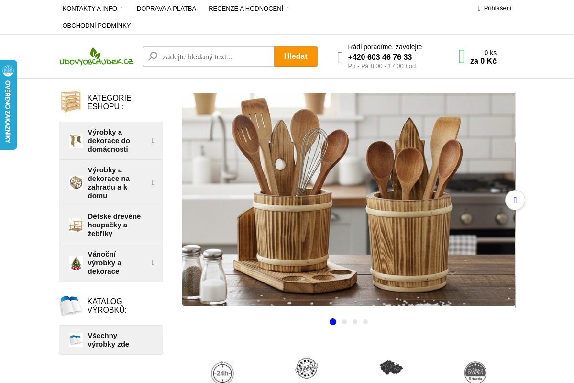
Task: Click the Czech Republic map icon
Action: click(x=391, y=368)
